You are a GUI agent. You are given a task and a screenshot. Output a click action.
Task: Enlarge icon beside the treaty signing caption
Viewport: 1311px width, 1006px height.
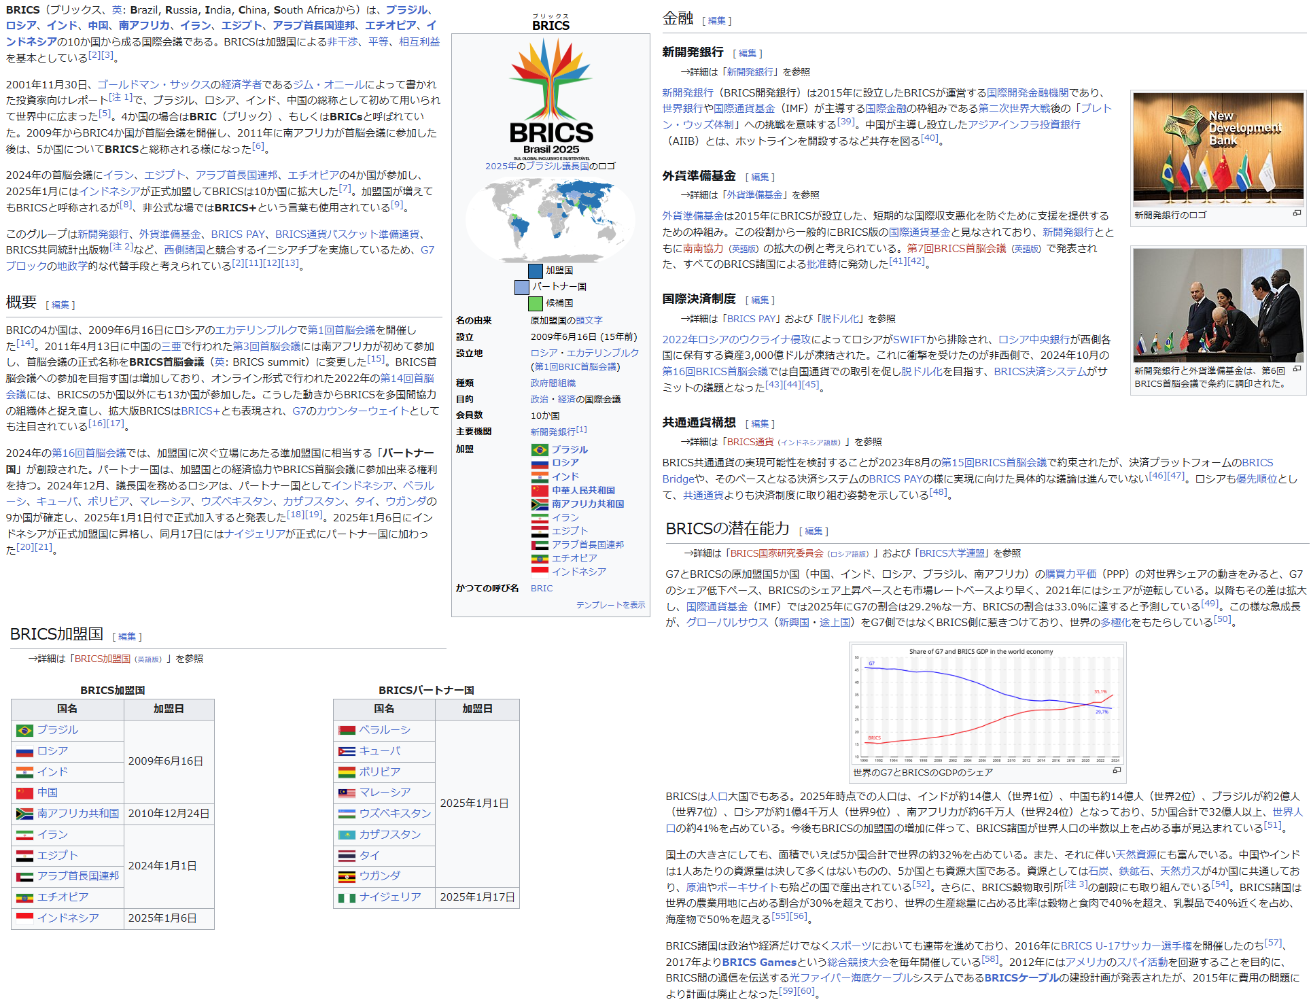pyautogui.click(x=1297, y=370)
